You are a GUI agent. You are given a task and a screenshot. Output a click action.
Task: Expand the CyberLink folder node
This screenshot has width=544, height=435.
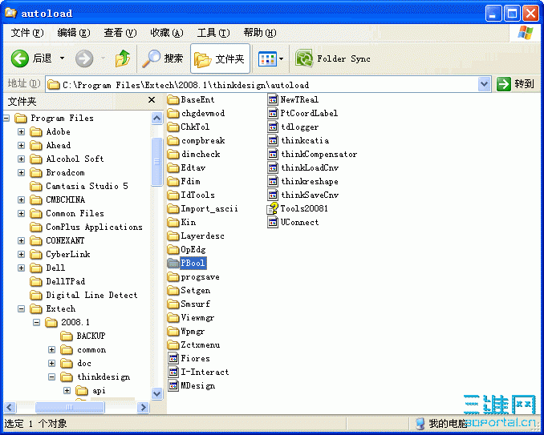[21, 254]
